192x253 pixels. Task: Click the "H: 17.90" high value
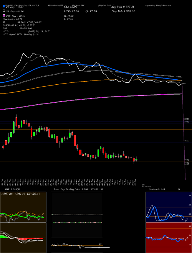tap(69, 16)
